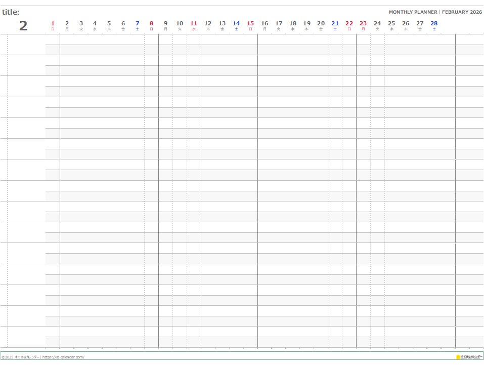484x365 pixels.
Task: Select red Sunday date 8
Action: coord(151,23)
